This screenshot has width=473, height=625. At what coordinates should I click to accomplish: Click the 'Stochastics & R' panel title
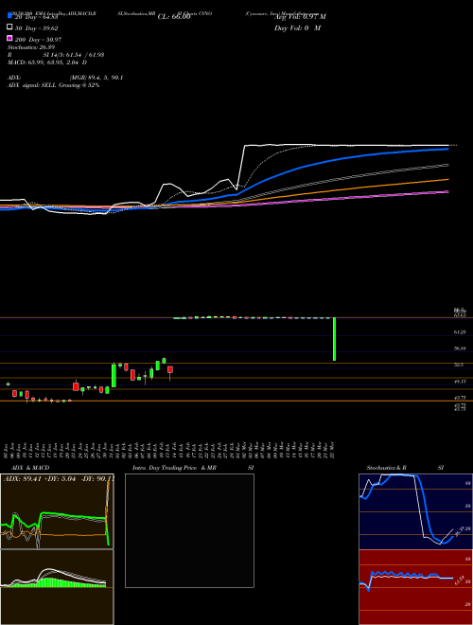pos(386,468)
